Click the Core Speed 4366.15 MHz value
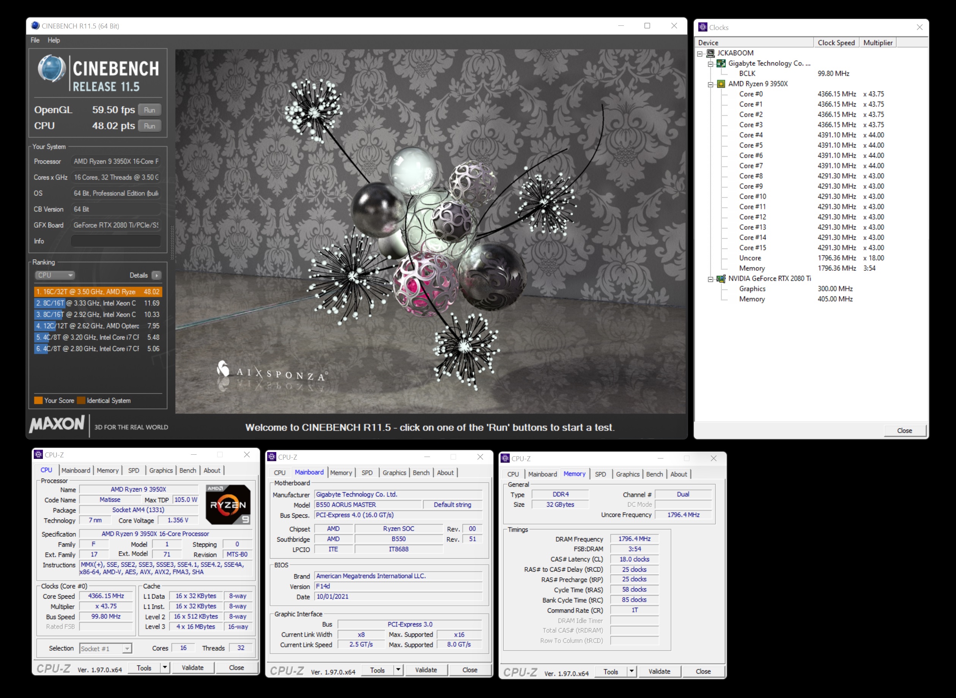Viewport: 956px width, 698px height. coord(106,596)
